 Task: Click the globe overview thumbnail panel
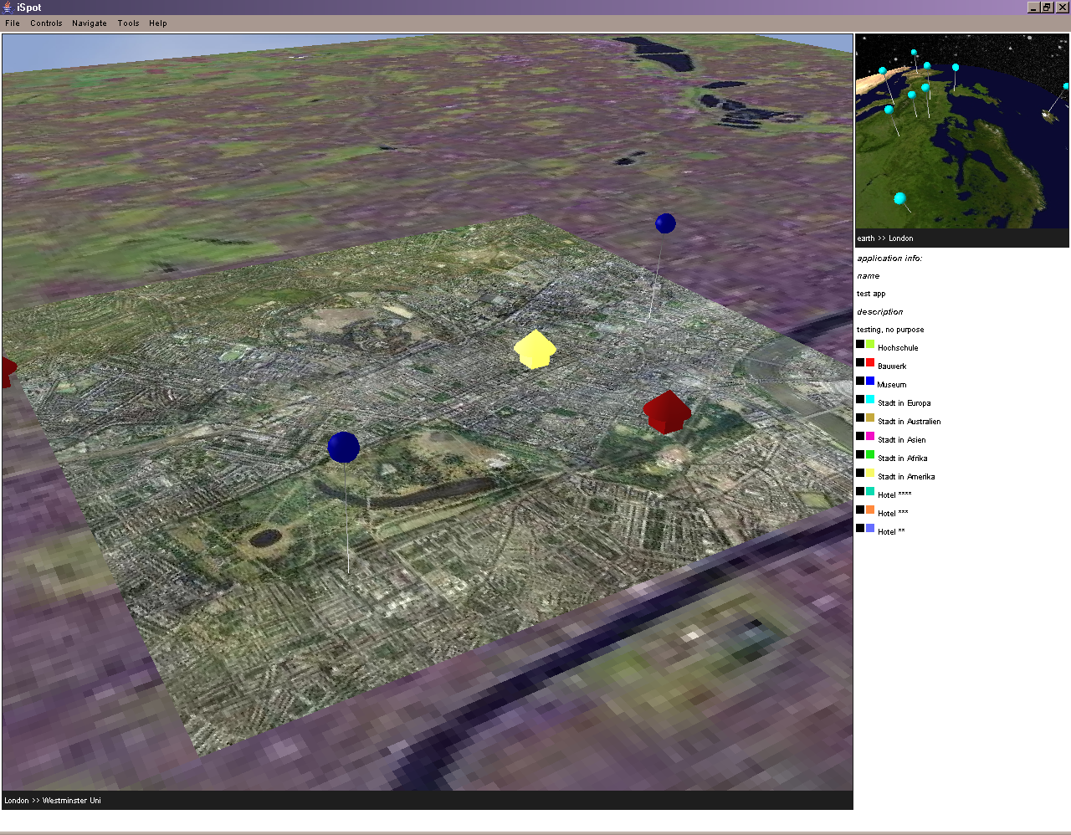[961, 132]
